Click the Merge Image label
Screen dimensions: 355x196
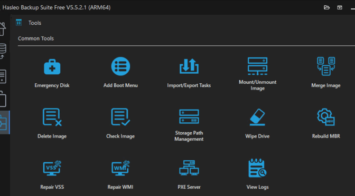pyautogui.click(x=326, y=85)
